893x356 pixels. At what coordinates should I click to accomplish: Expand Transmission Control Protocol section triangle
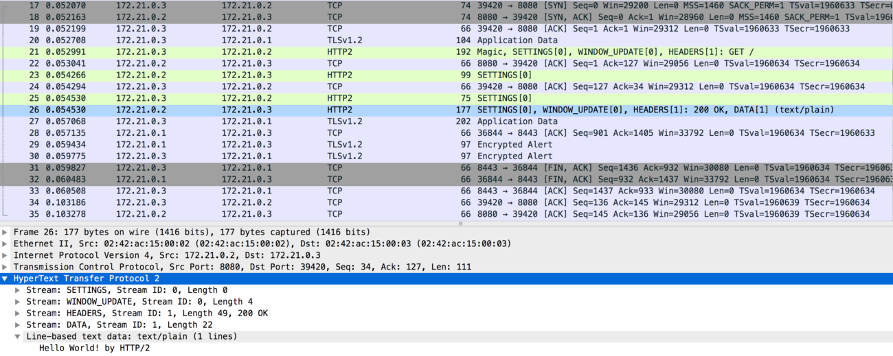point(5,267)
